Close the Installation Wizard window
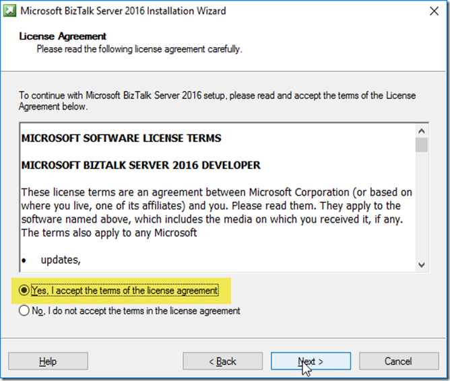450x381 pixels. tap(434, 11)
